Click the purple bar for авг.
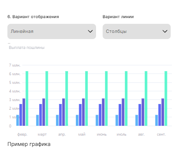This screenshot has height=157, width=188. tap(143, 112)
